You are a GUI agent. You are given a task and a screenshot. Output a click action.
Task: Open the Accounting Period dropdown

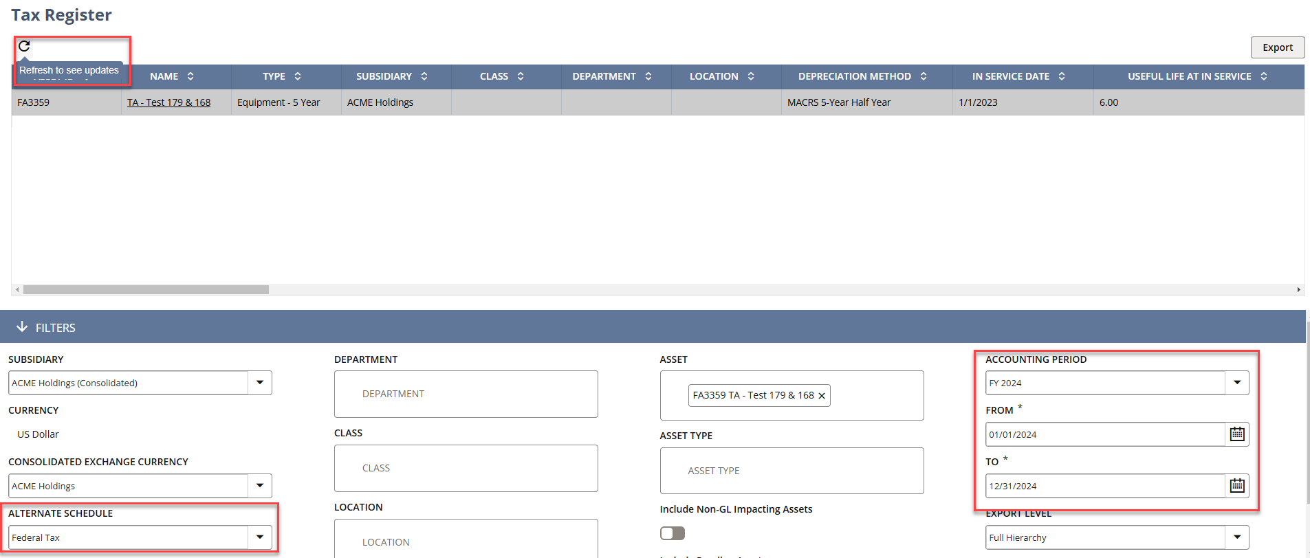pyautogui.click(x=1237, y=383)
